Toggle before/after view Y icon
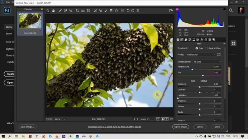Screen dimensions: 248x139 [158, 119]
